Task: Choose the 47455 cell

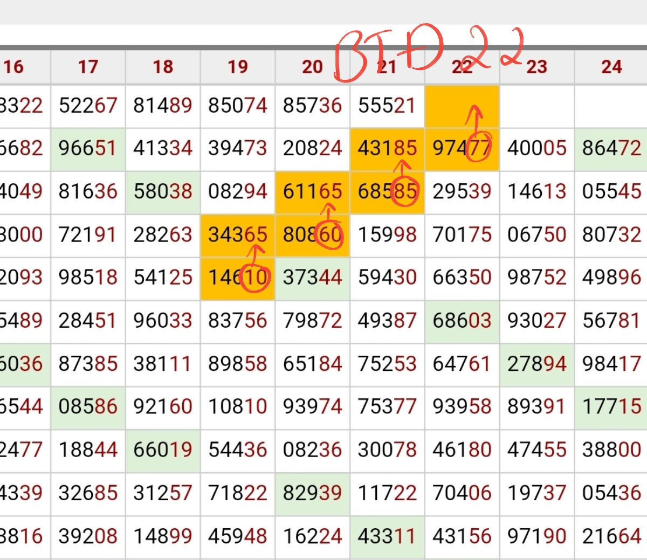Action: [537, 450]
